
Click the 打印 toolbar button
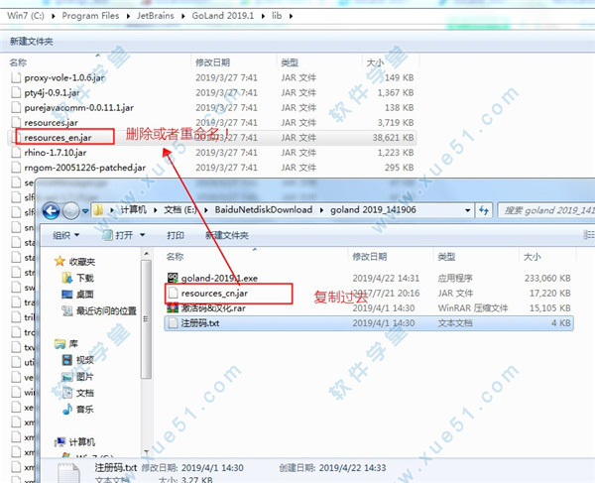click(176, 235)
